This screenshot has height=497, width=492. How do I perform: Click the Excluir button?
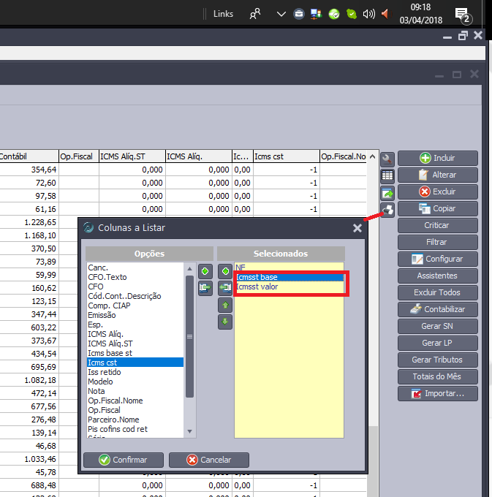pos(437,191)
